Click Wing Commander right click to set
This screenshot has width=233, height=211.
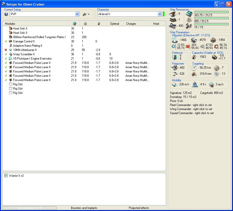[191, 109]
